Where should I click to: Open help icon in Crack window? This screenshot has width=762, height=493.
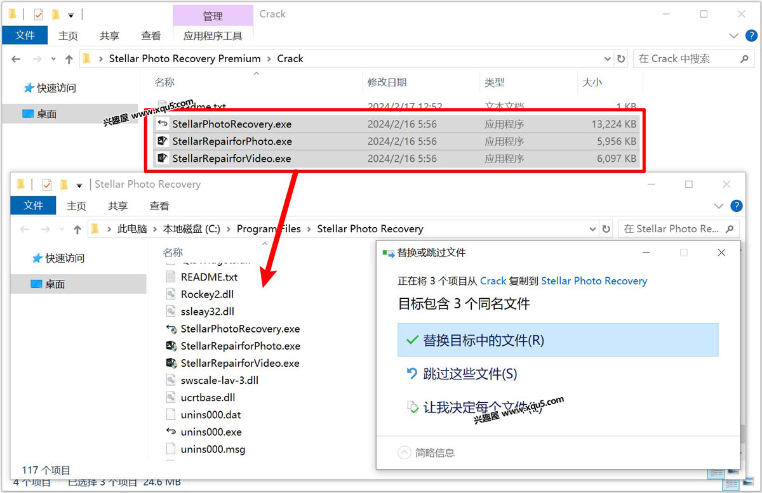point(751,36)
